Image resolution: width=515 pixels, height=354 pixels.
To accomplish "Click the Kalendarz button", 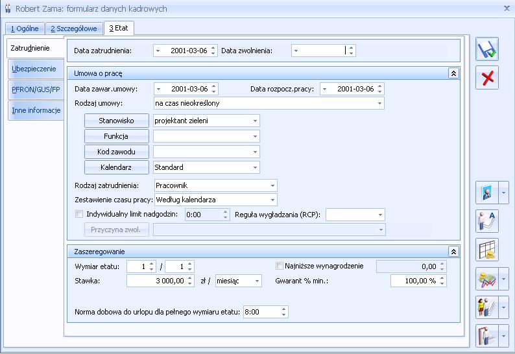I will (117, 167).
